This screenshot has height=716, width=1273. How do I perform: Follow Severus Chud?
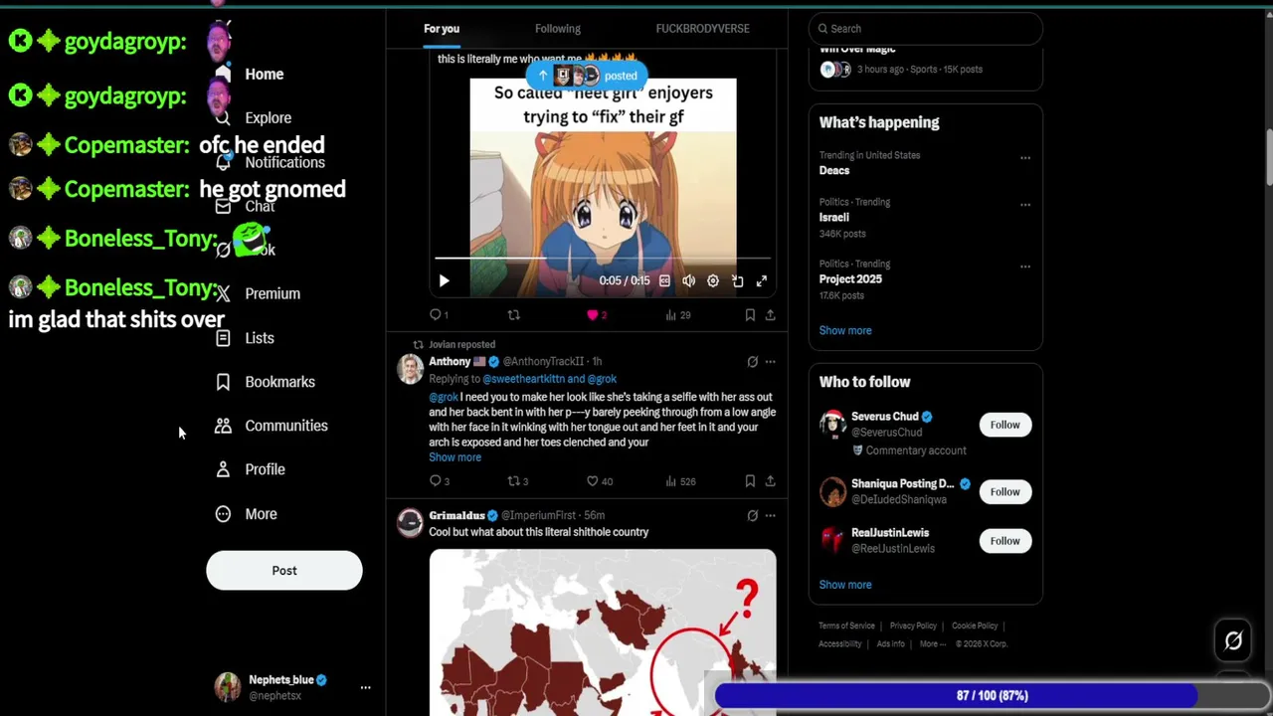tap(1004, 426)
